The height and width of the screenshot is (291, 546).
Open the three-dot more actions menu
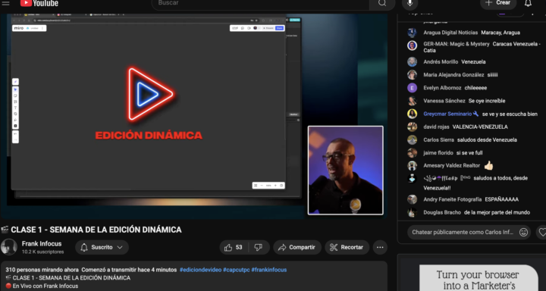[x=380, y=247]
